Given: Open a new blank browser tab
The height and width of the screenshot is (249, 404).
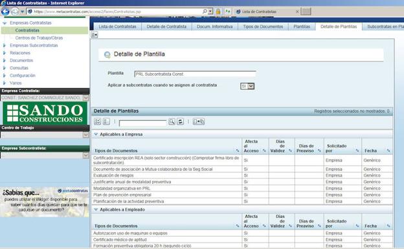Looking at the screenshot, I should pyautogui.click(x=306, y=12).
